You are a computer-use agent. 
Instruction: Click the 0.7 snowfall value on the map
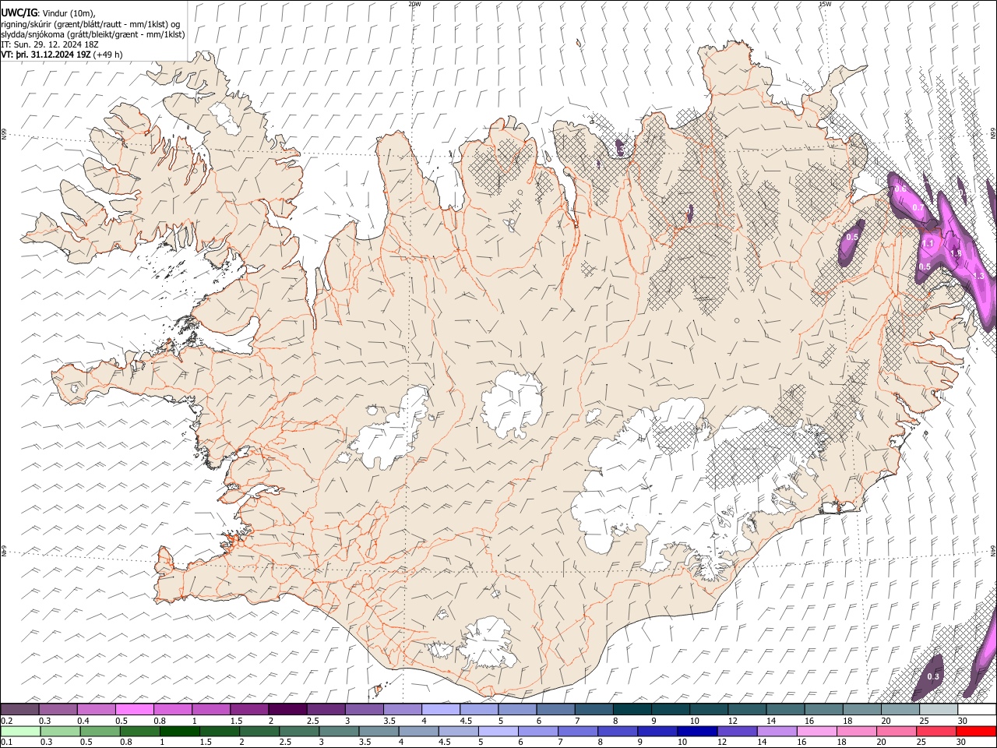918,207
